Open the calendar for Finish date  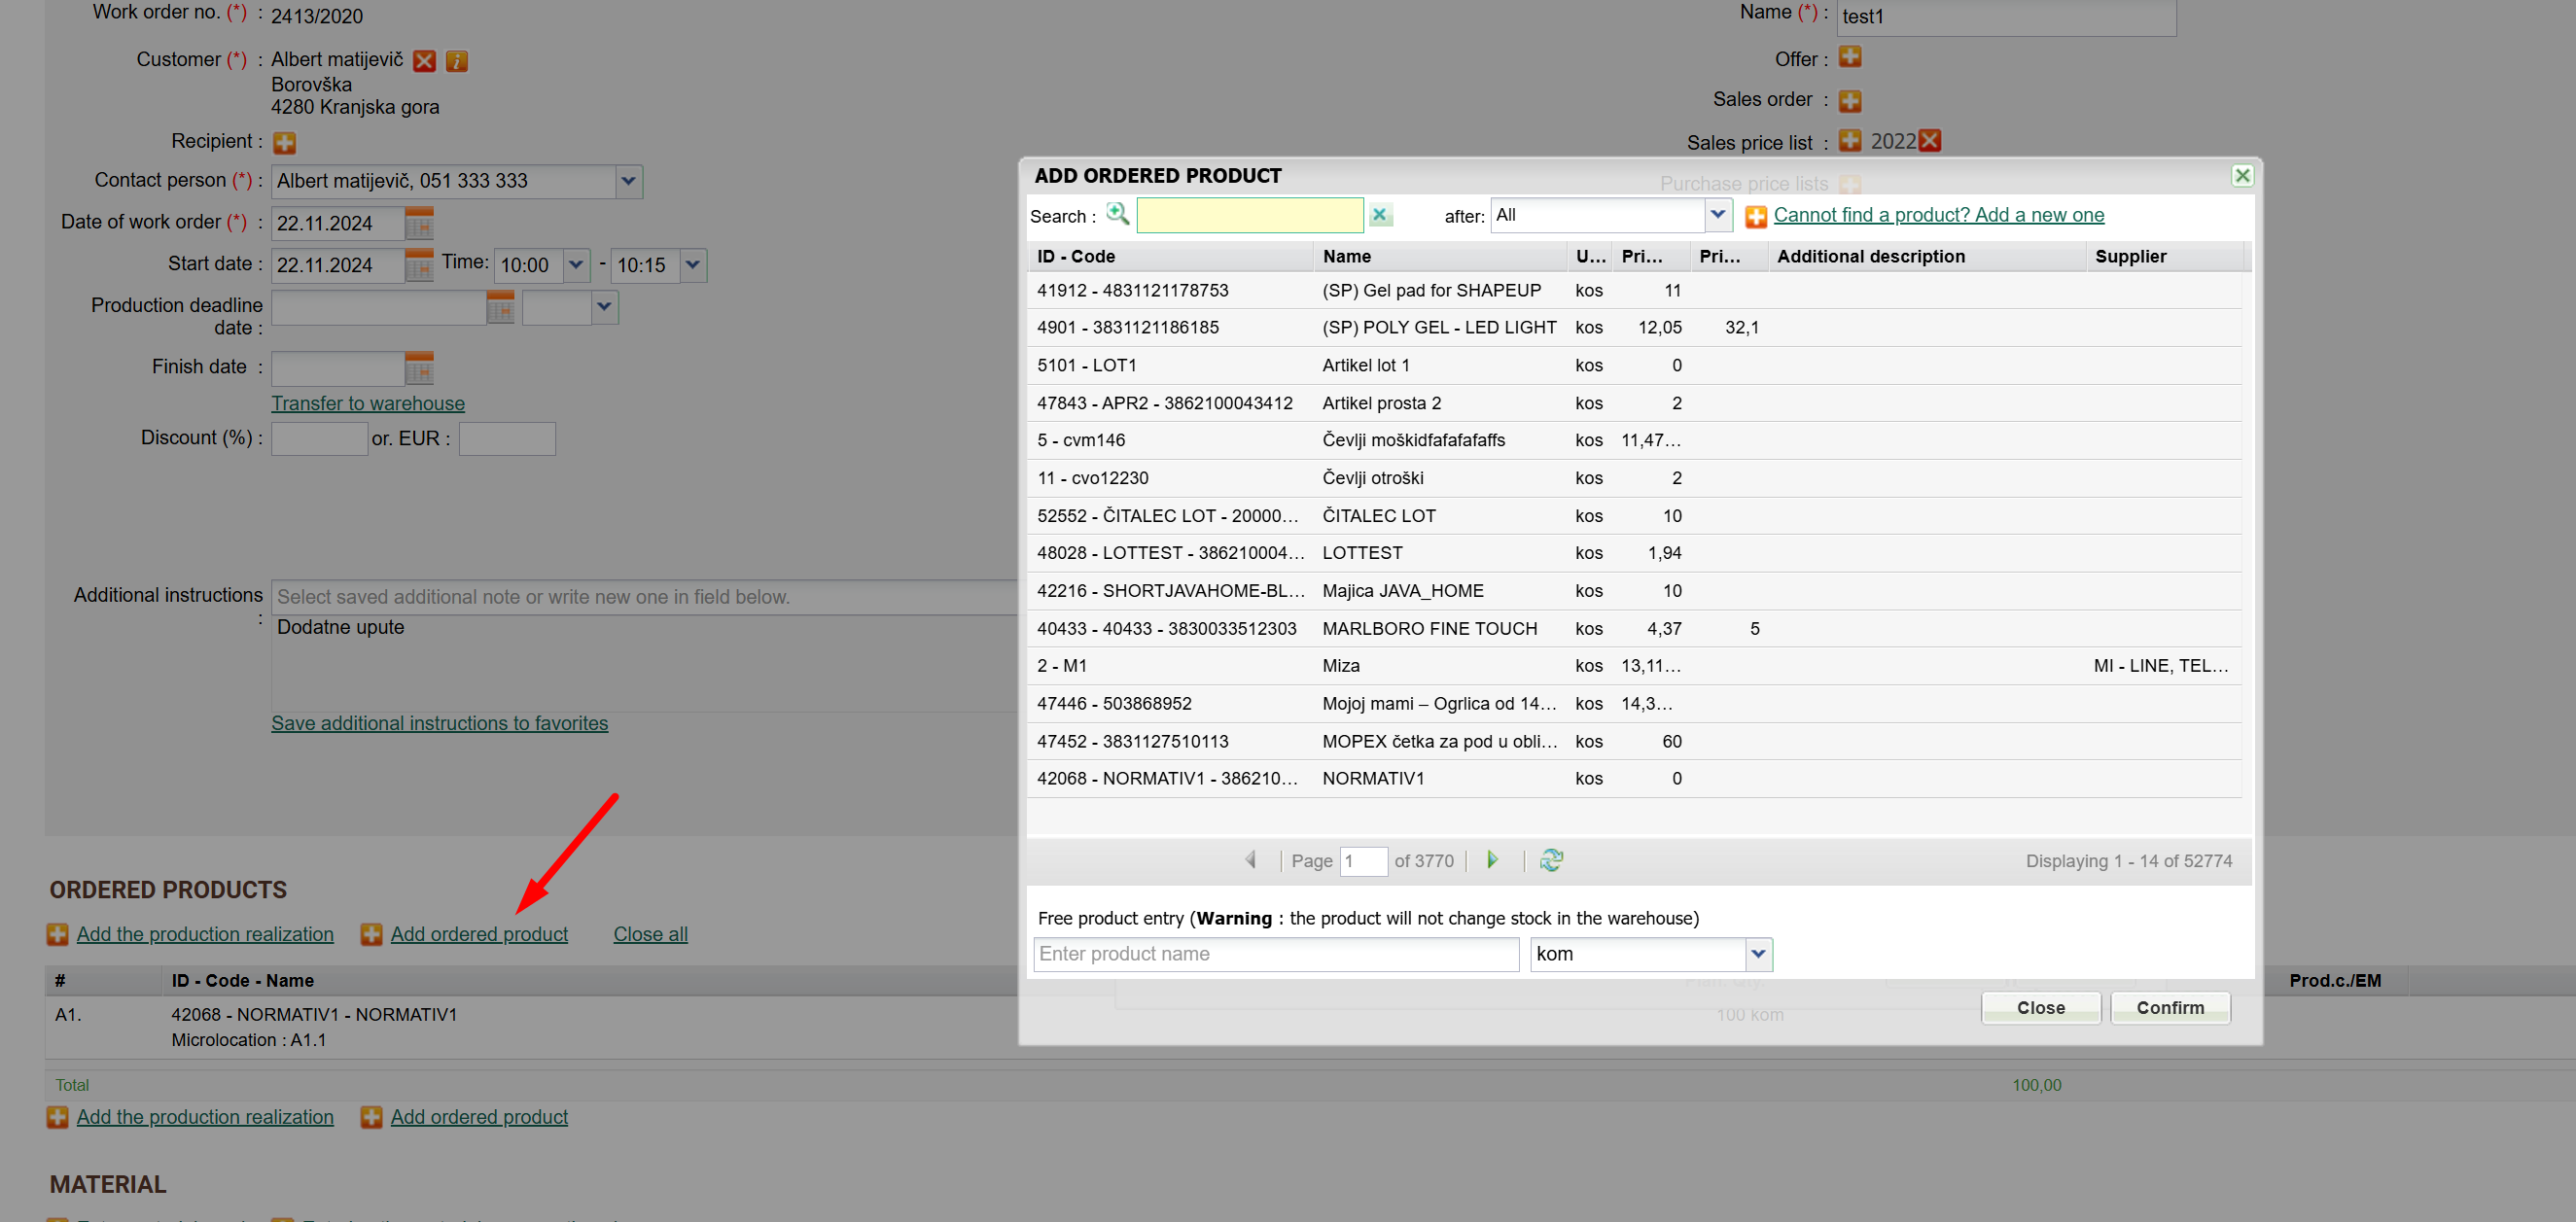(x=419, y=368)
